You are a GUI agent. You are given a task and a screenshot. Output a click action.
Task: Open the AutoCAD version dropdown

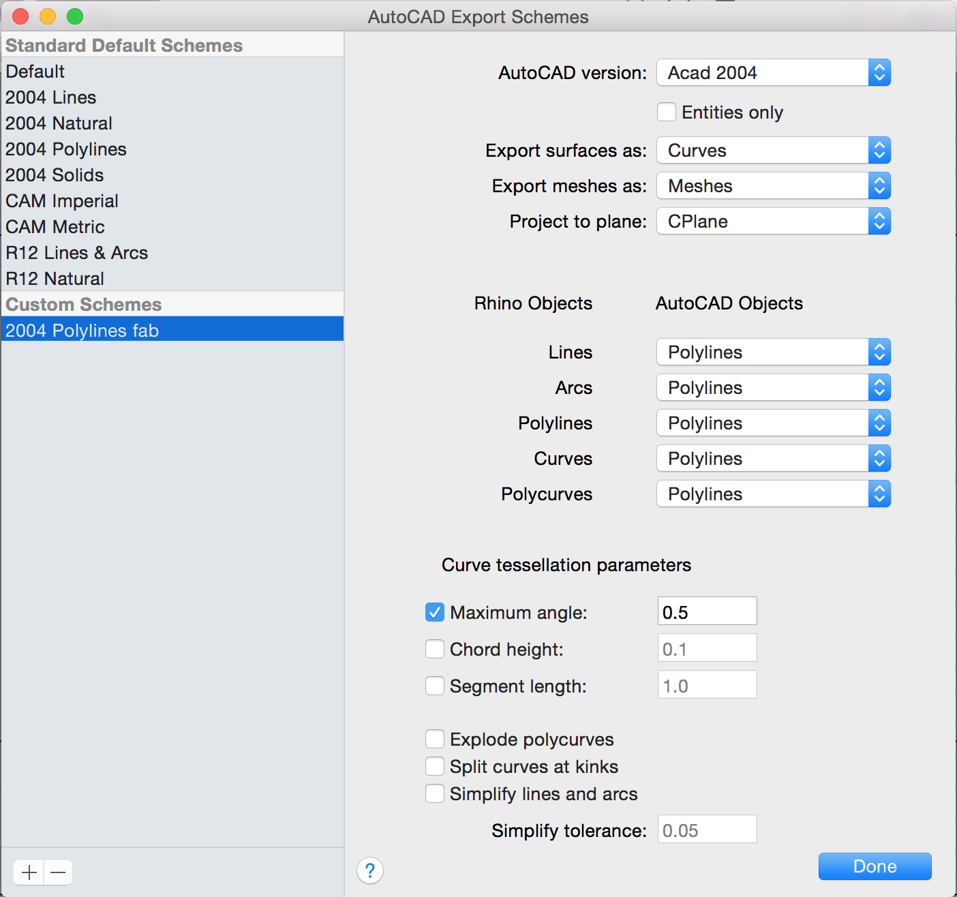[x=774, y=72]
